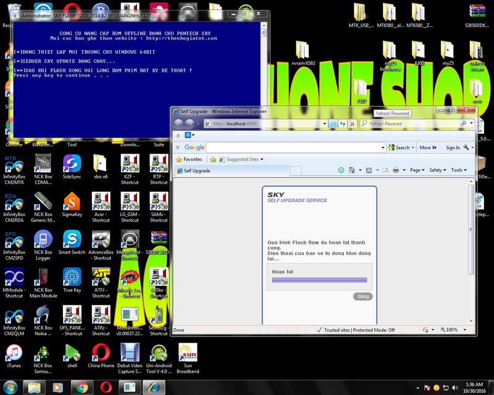Open the Safety menu

tap(438, 170)
